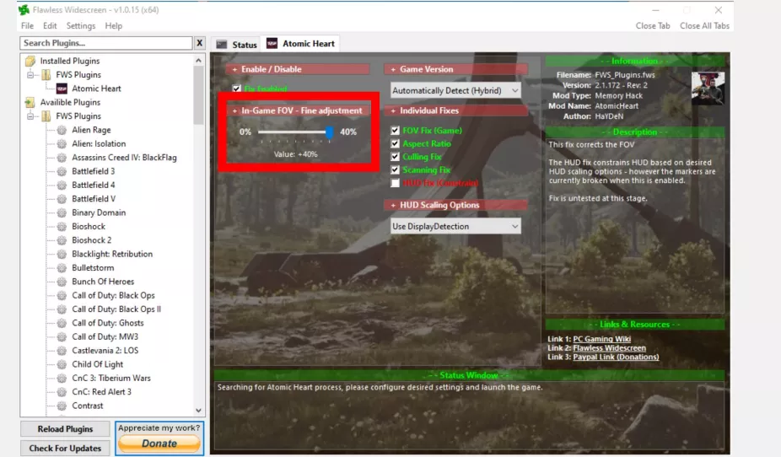Click the Battlefield 3 plugin icon
The height and width of the screenshot is (457, 781).
(x=62, y=171)
